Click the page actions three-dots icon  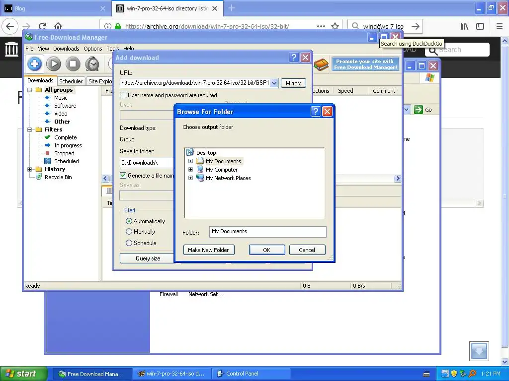click(321, 26)
